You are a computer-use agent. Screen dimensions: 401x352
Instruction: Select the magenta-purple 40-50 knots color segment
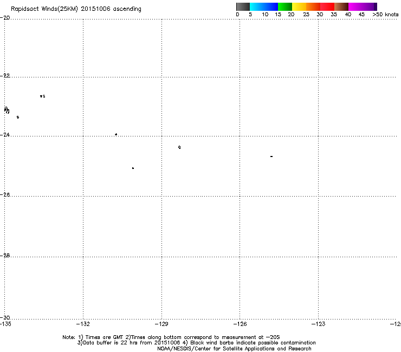[x=363, y=6]
